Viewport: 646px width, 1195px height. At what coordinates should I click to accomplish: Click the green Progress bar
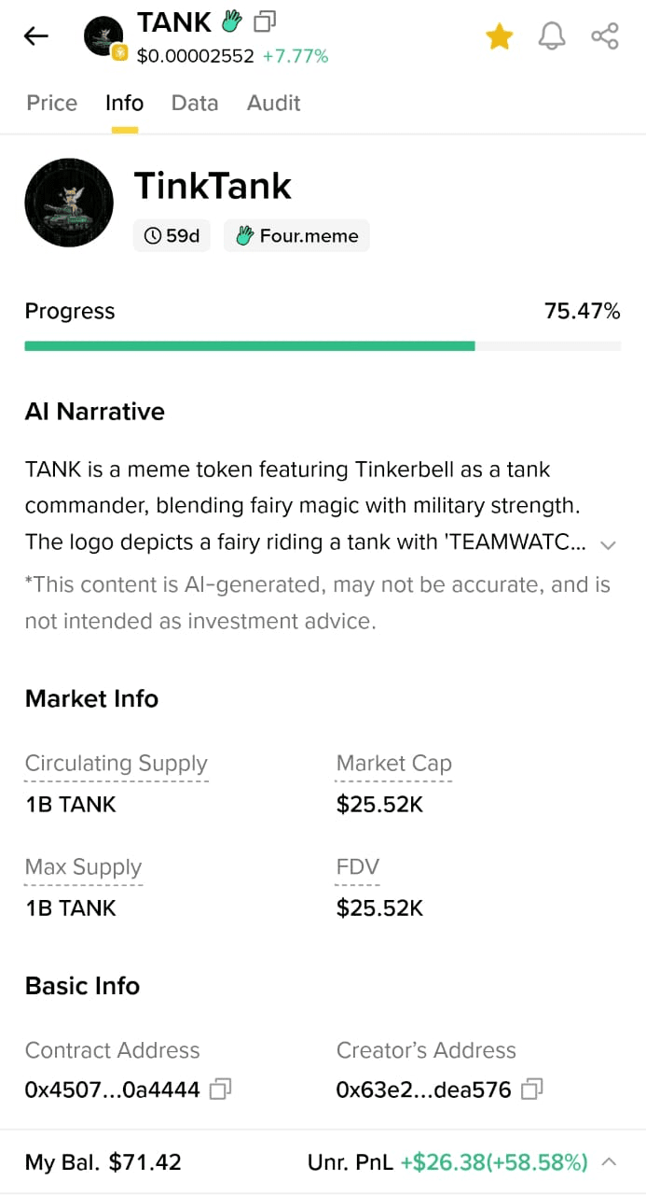250,345
